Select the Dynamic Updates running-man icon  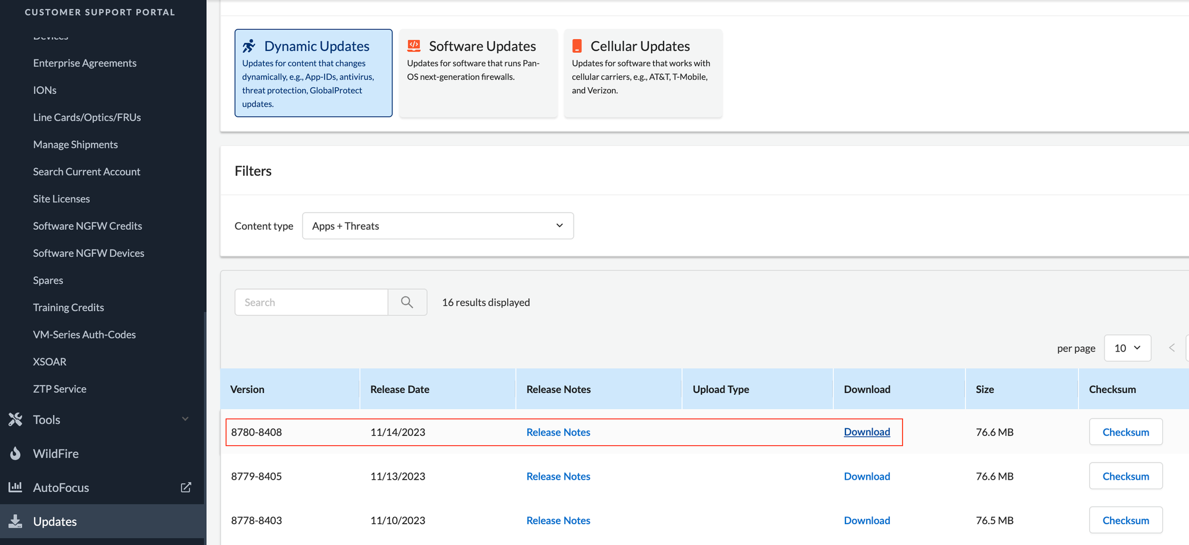249,46
